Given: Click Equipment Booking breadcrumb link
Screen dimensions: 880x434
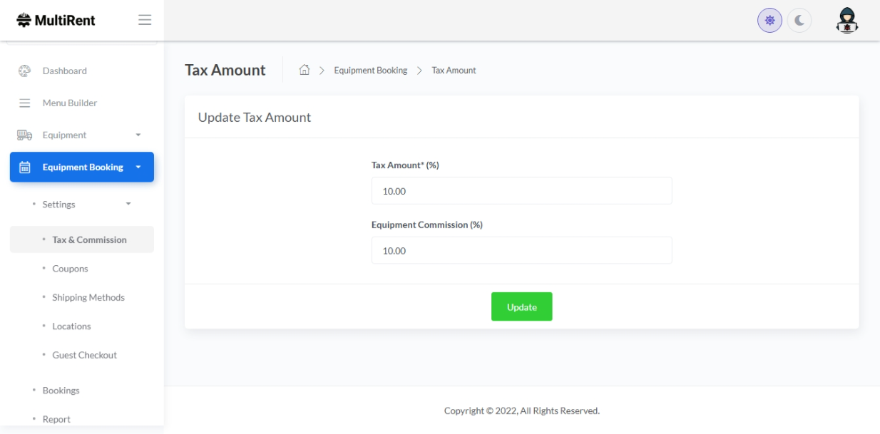Looking at the screenshot, I should (x=370, y=71).
